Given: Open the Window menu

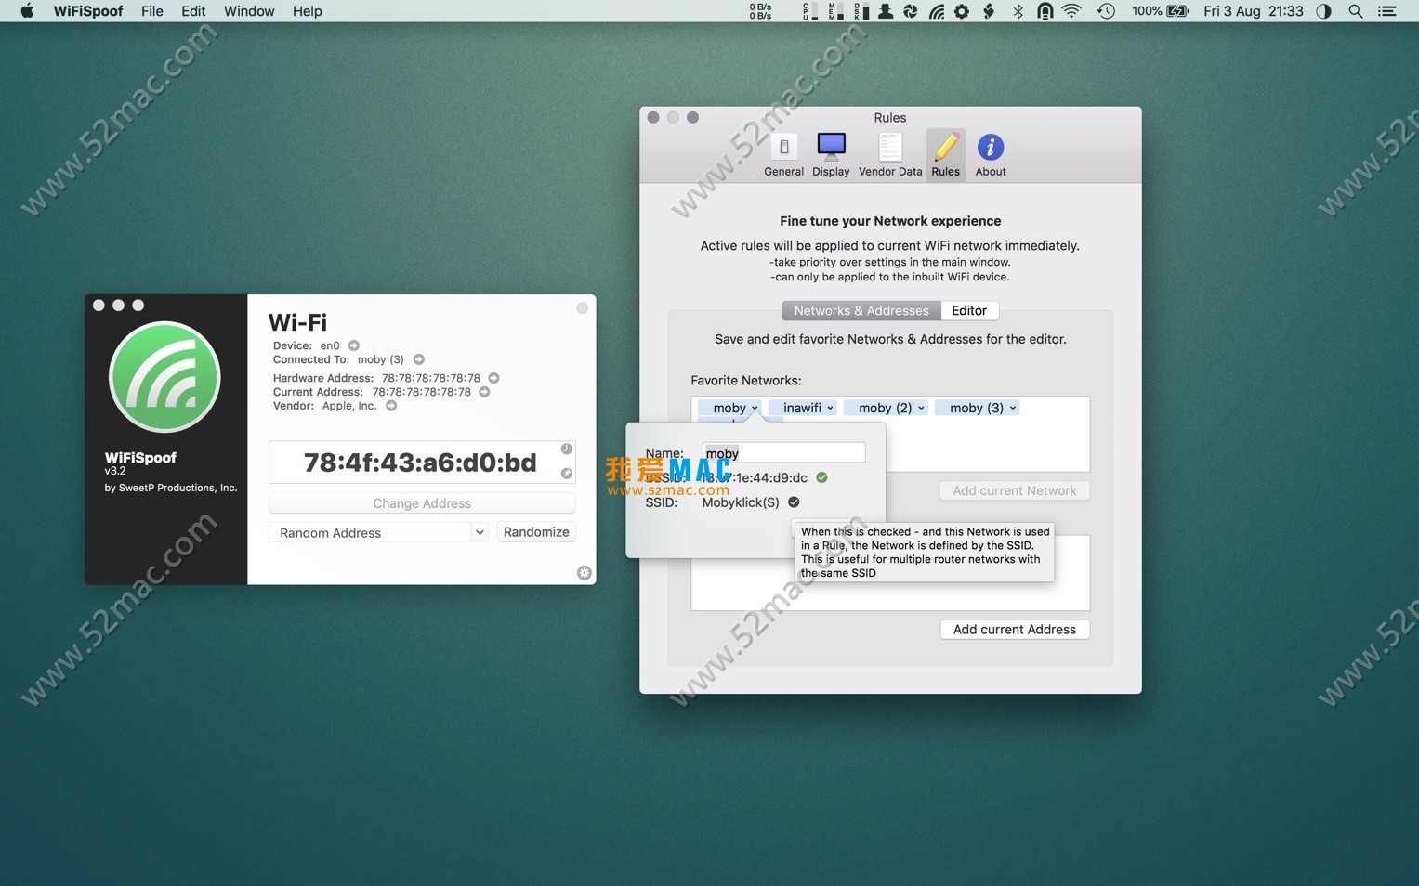Looking at the screenshot, I should 249,11.
